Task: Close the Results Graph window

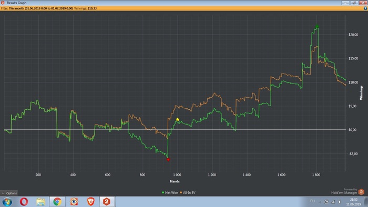Action: point(363,3)
